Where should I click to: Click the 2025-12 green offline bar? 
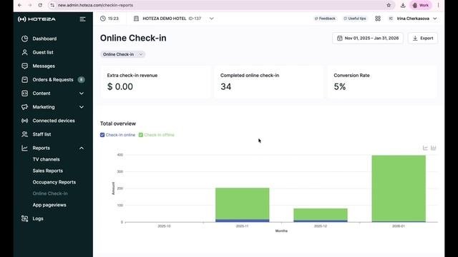(x=321, y=214)
